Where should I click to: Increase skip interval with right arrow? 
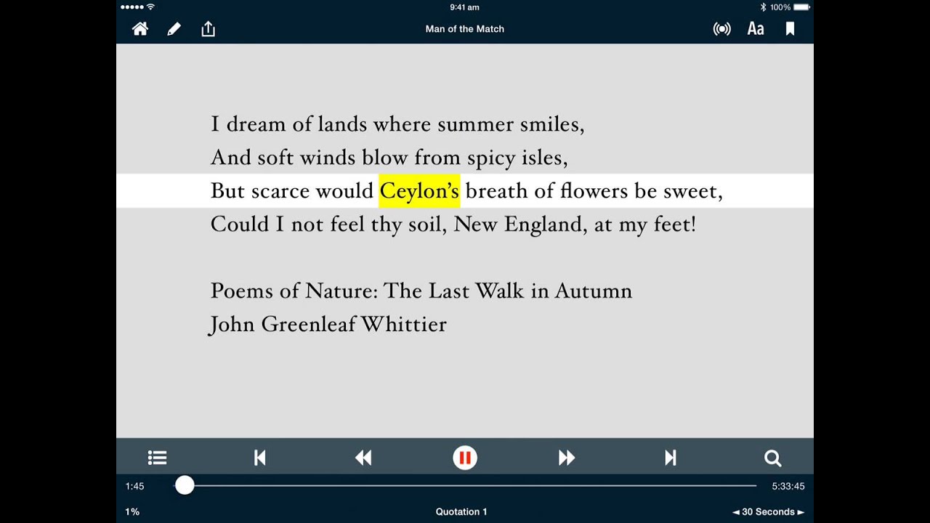(801, 512)
